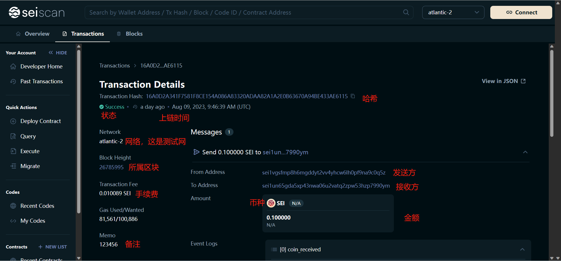
Task: Click the plus icon next to NEW LIST
Action: pyautogui.click(x=40, y=247)
